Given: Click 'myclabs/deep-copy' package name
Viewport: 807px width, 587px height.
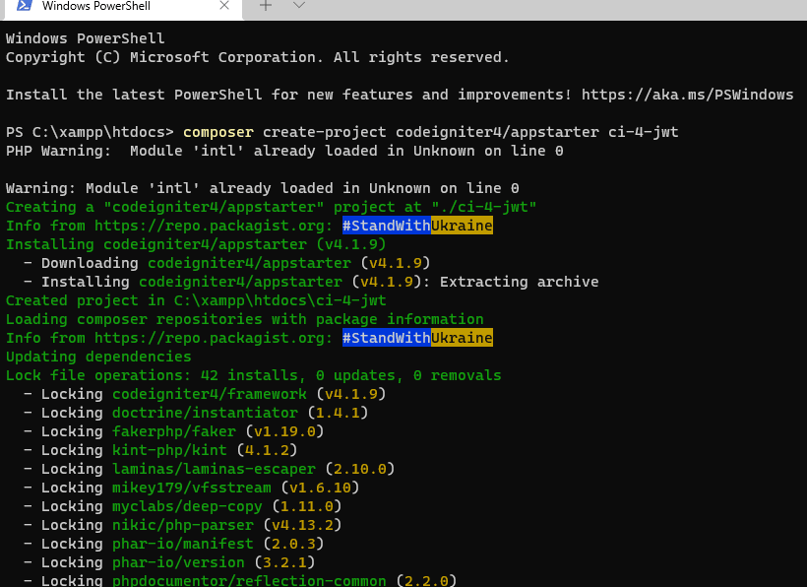Looking at the screenshot, I should point(187,506).
